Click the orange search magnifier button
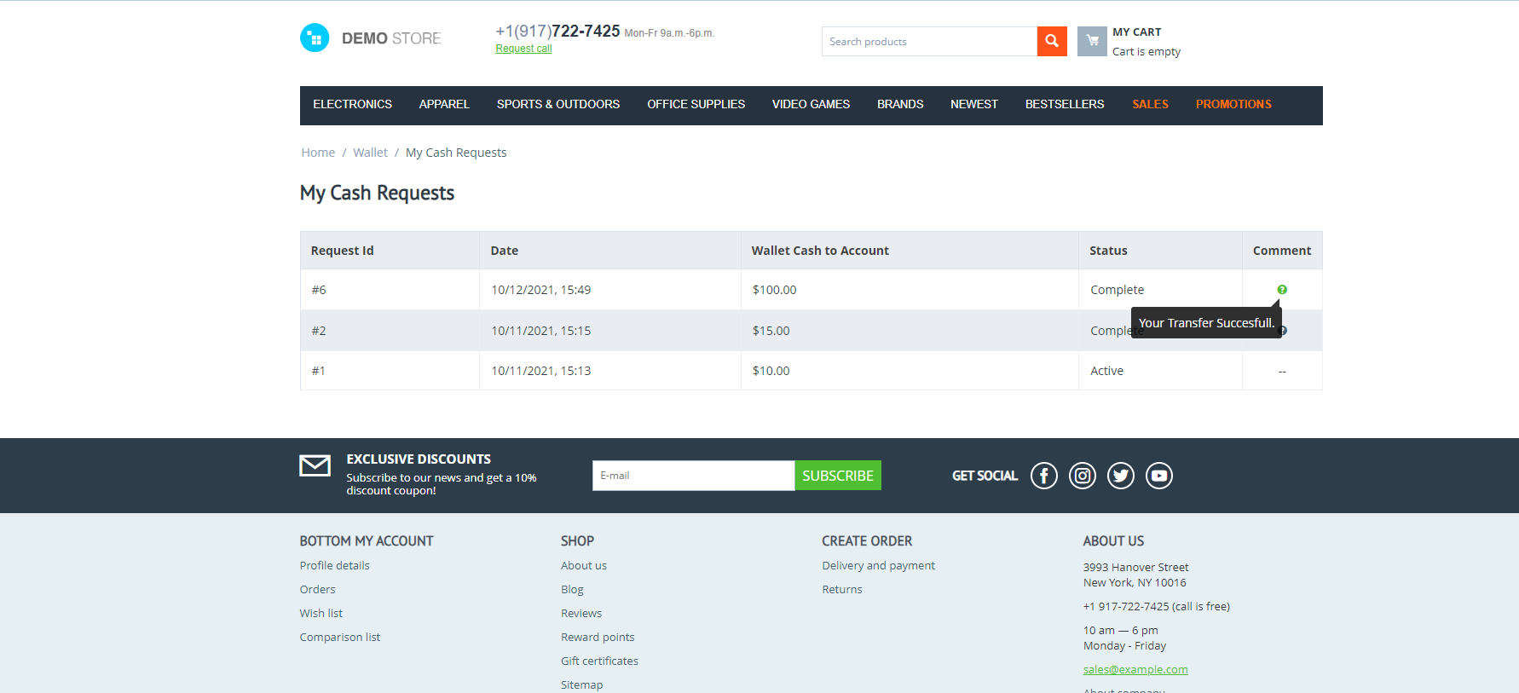 click(1052, 41)
